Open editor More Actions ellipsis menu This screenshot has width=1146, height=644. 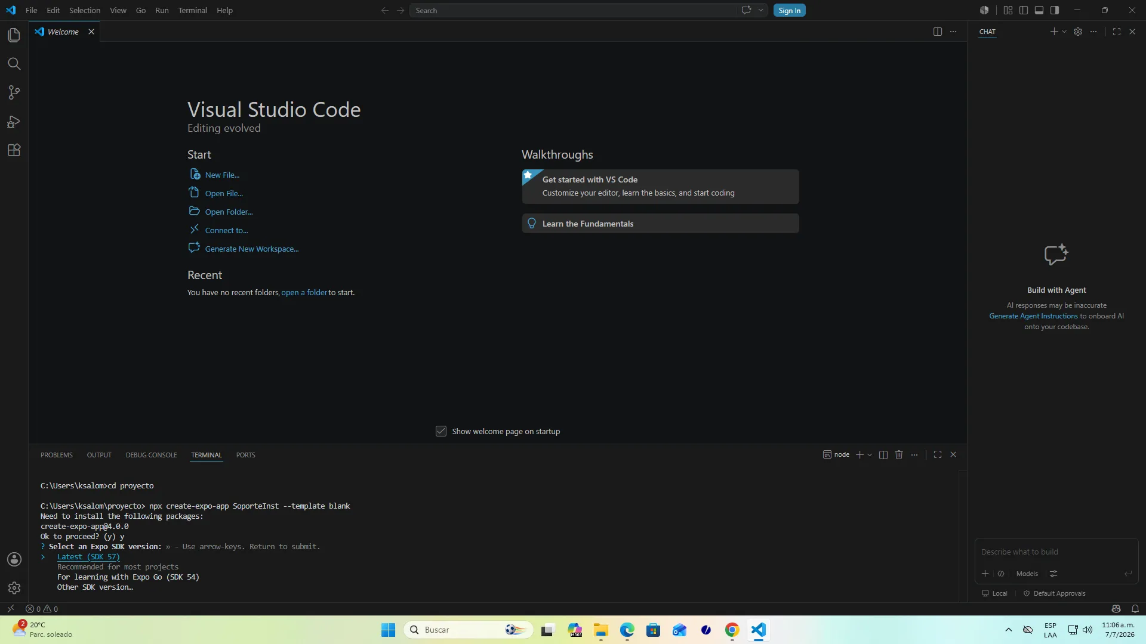pyautogui.click(x=953, y=32)
